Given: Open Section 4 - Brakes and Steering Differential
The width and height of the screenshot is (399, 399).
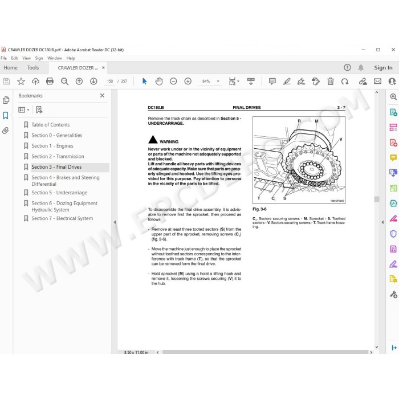Looking at the screenshot, I should tap(66, 181).
